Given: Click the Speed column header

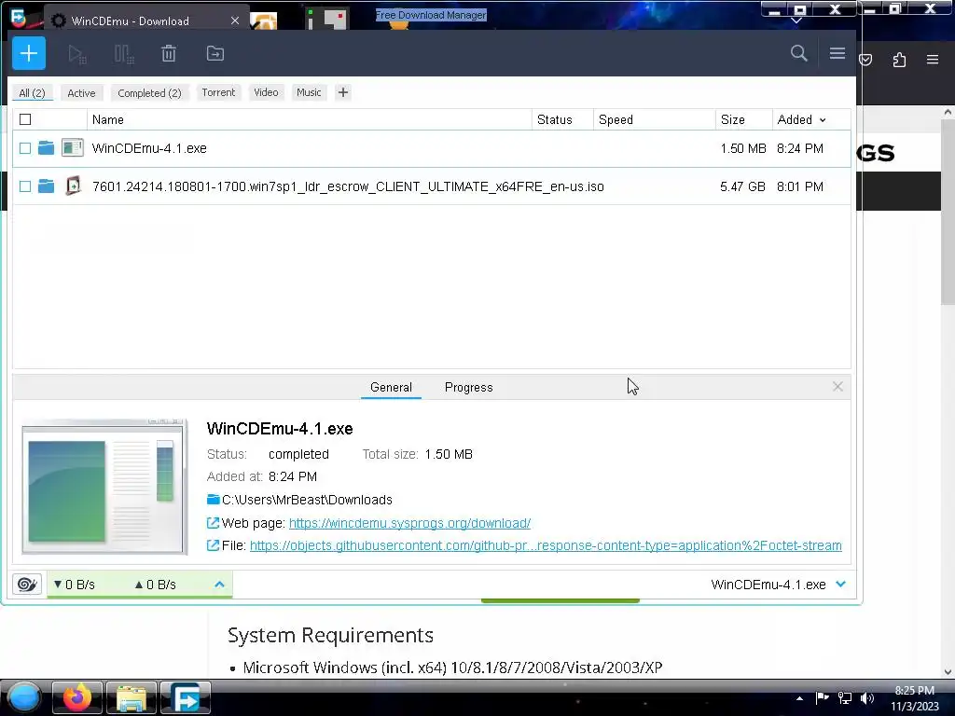Looking at the screenshot, I should pyautogui.click(x=654, y=120).
